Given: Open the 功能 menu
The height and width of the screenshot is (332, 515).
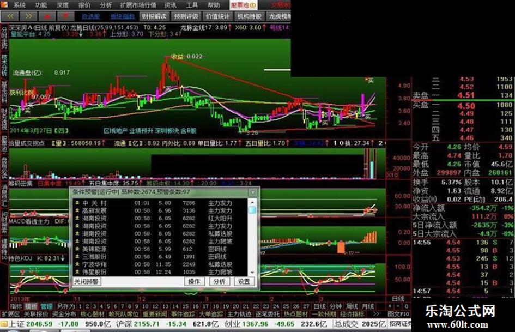Looking at the screenshot, I should (41, 5).
